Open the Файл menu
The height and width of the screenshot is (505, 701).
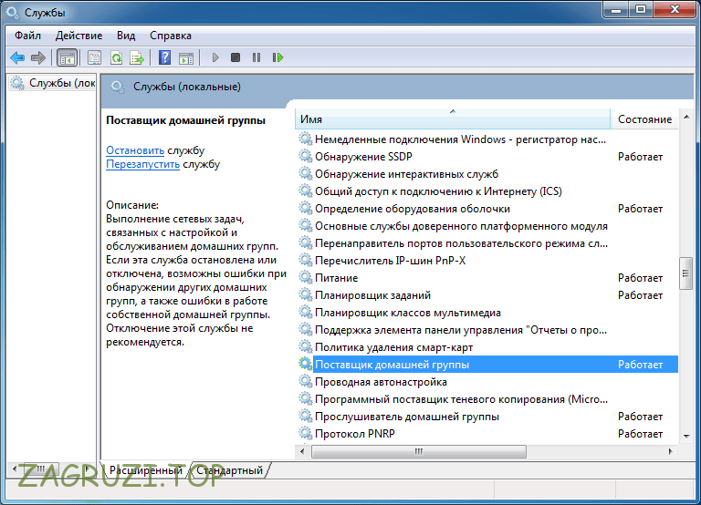click(27, 36)
